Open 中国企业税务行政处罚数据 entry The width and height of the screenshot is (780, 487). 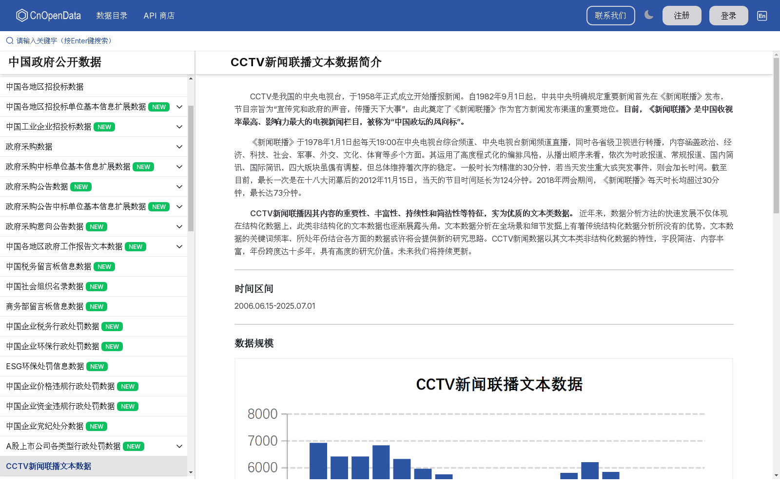94,326
